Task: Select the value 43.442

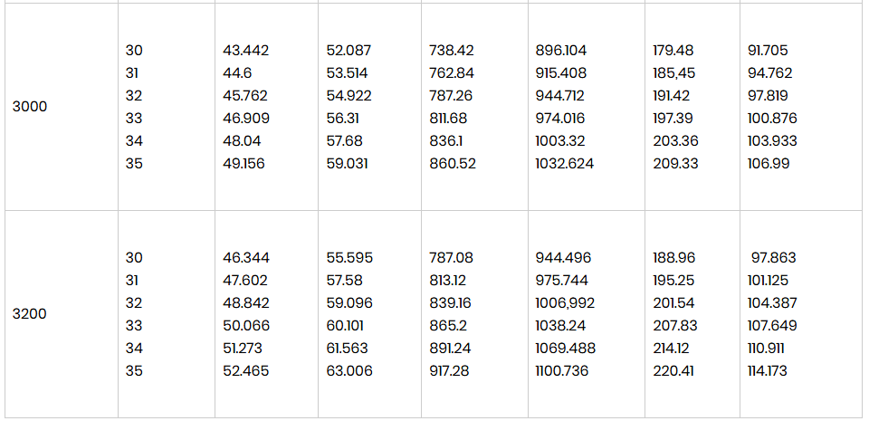Action: click(245, 51)
